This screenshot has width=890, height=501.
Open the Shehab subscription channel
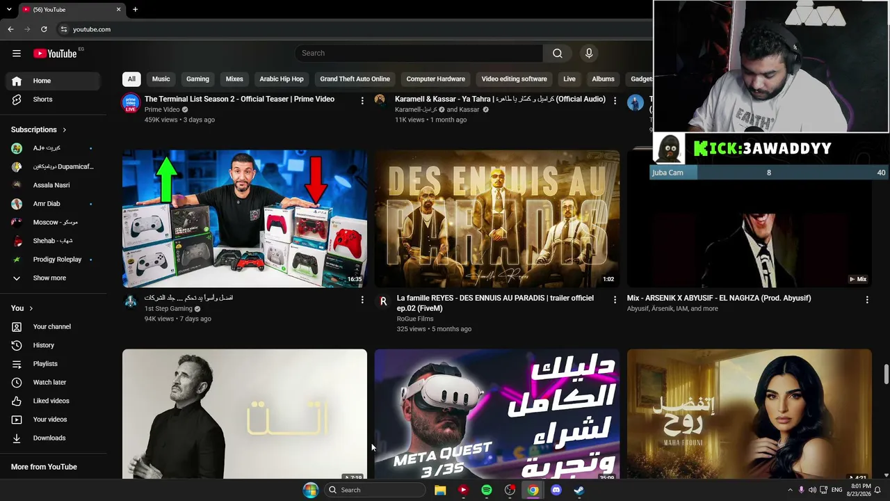coord(54,241)
